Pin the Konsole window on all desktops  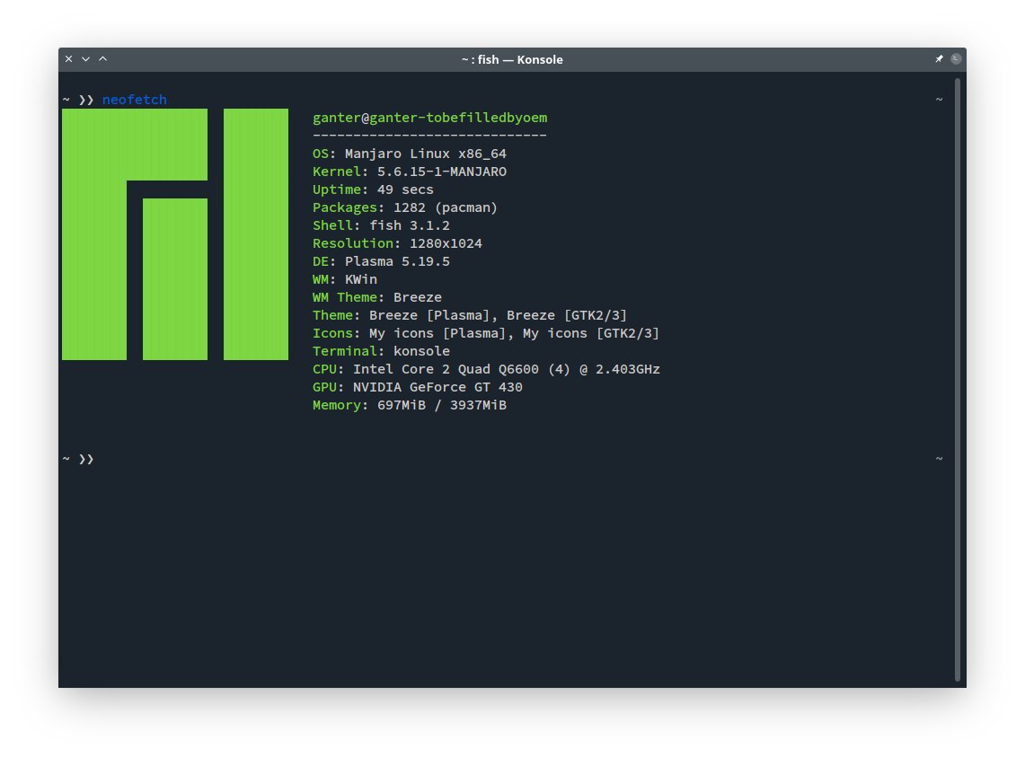(939, 59)
